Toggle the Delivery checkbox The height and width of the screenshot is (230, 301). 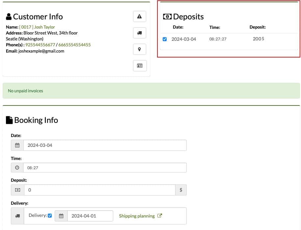coord(50,216)
